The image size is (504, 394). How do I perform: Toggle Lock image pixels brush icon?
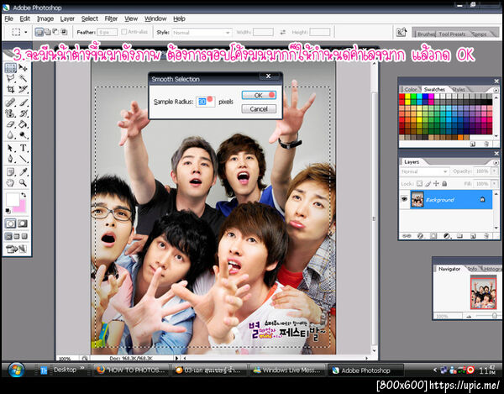[x=428, y=183]
